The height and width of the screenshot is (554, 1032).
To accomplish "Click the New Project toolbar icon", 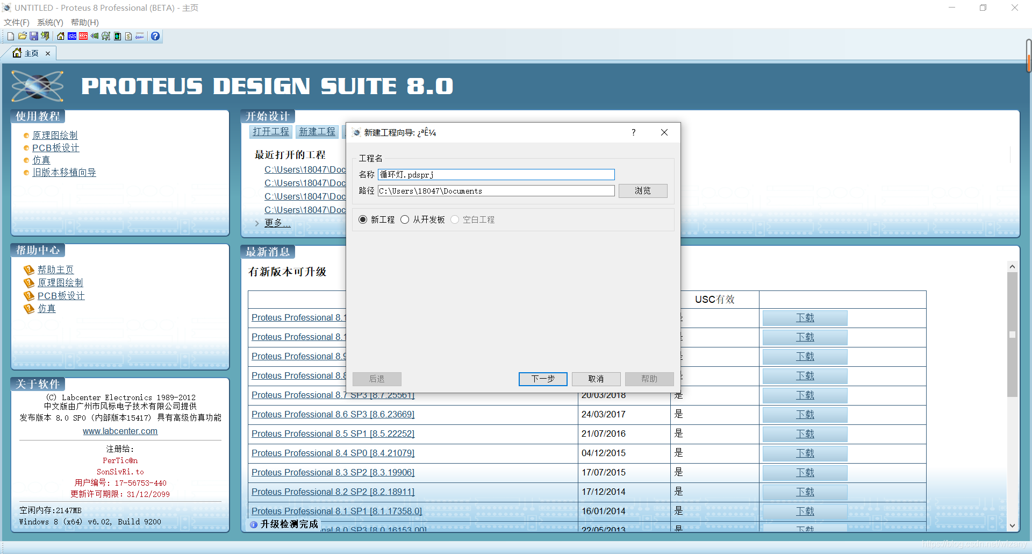I will [x=10, y=36].
